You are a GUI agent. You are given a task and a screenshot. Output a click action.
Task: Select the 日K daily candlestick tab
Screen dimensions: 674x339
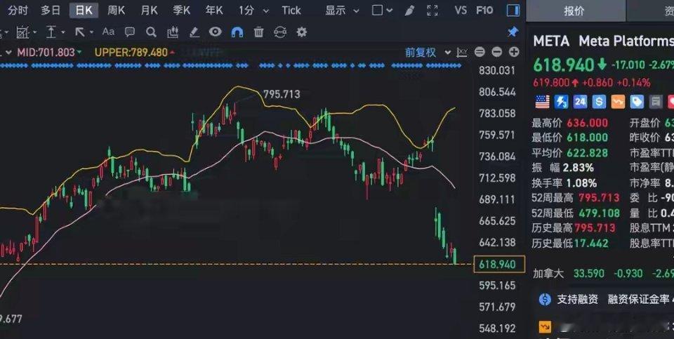click(x=84, y=11)
